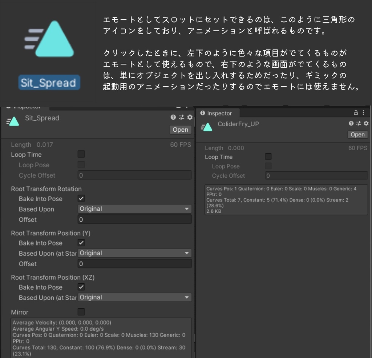
Task: Select the presets icon on the ColiderFry_UP inspector
Action: click(359, 123)
